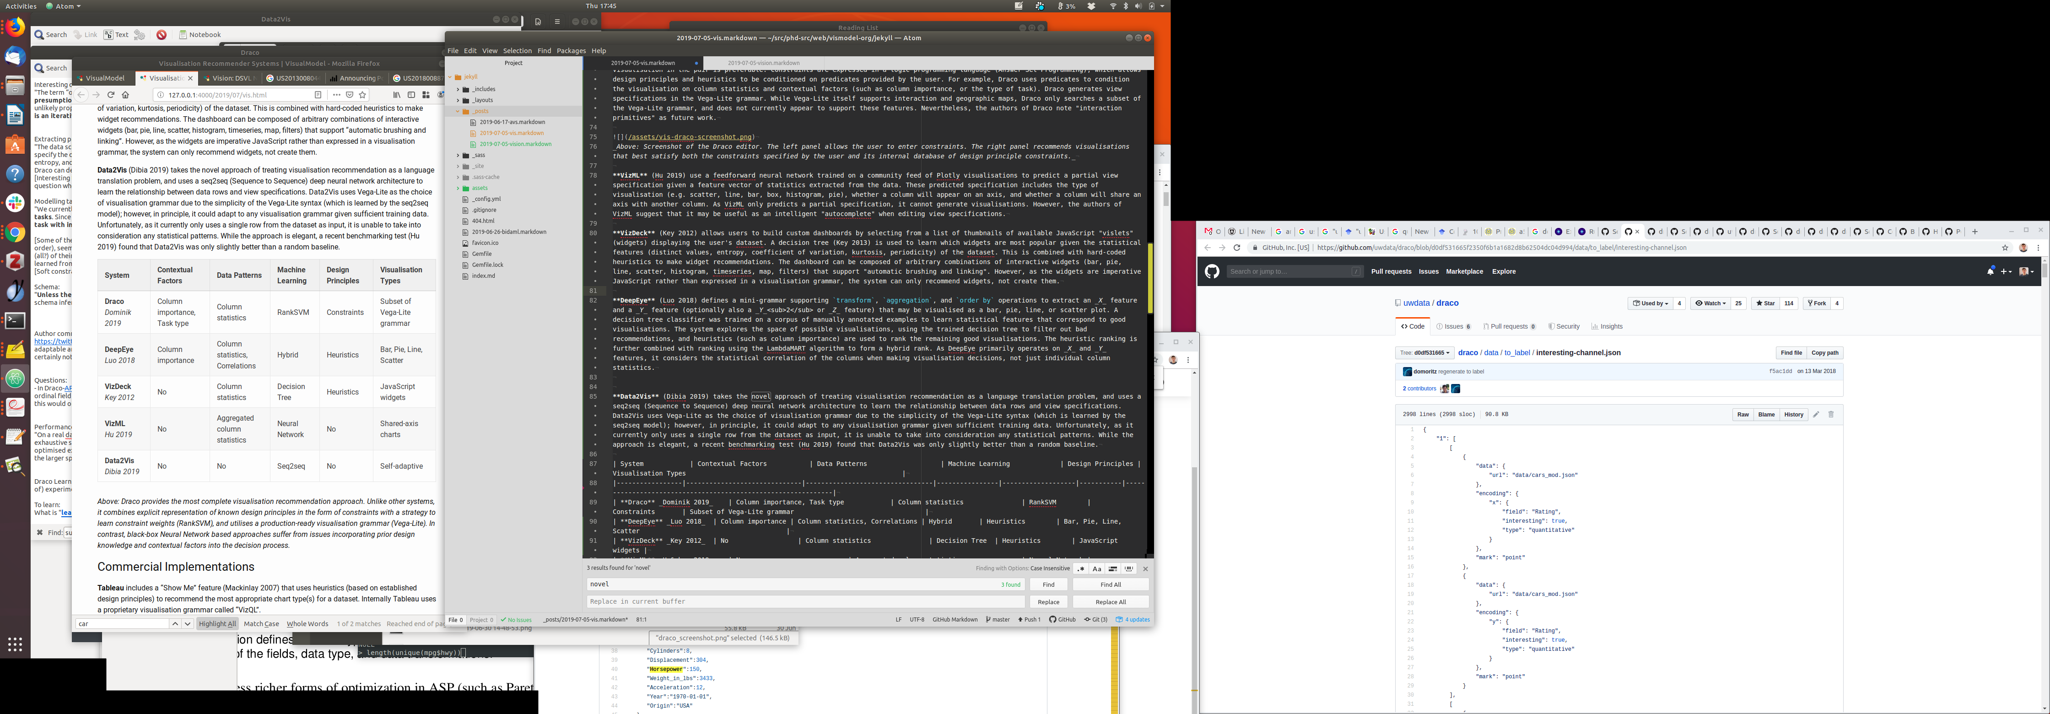Switch to 2019-07-05-vision.markdown tab
2050x714 pixels.
point(763,63)
